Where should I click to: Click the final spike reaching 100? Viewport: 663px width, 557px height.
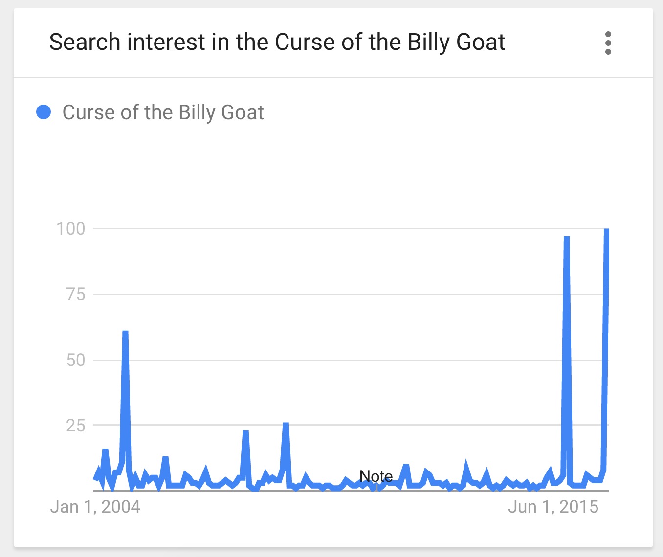click(606, 230)
